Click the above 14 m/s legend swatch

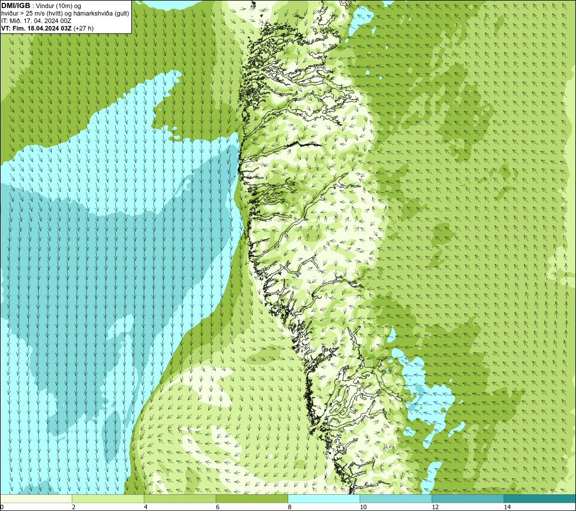point(540,498)
